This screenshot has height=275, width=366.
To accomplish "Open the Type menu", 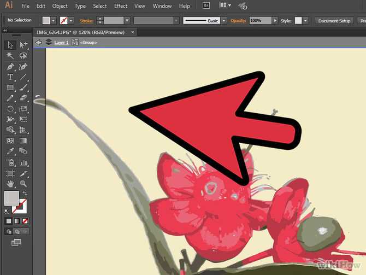I will [80, 6].
